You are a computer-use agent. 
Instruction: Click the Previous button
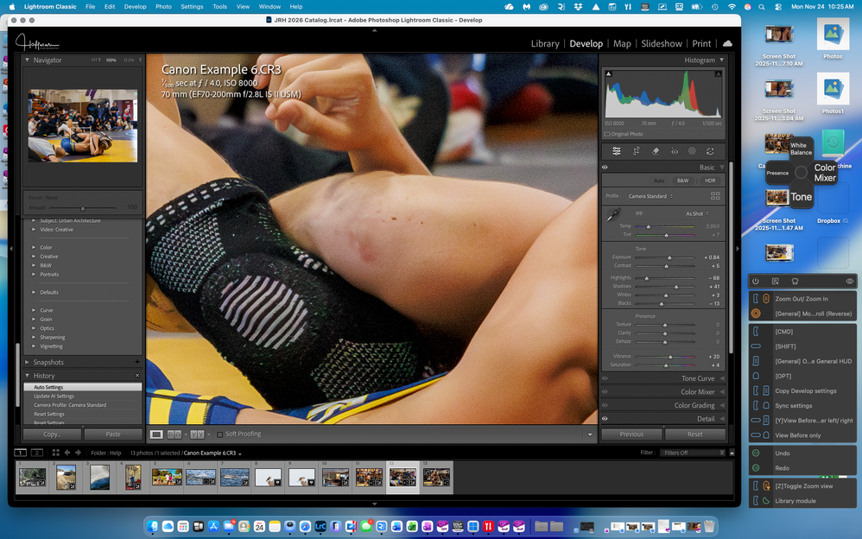coord(631,434)
